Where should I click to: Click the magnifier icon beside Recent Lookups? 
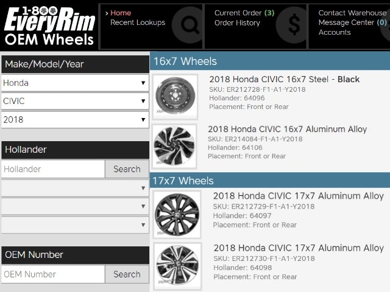187,25
